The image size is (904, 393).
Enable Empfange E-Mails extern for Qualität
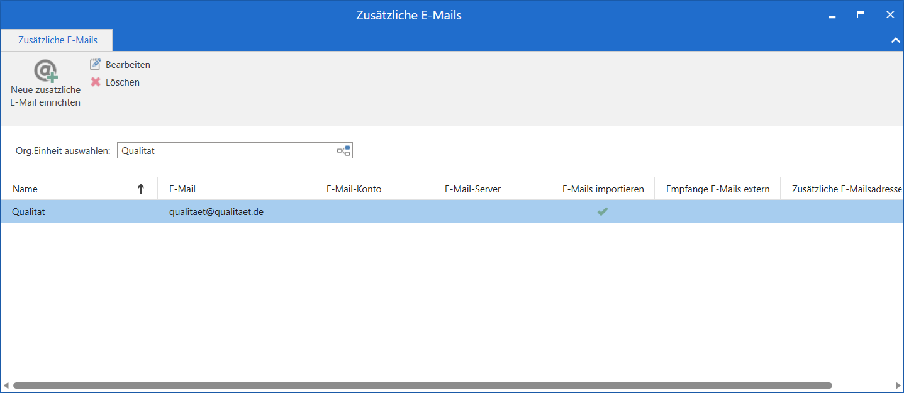[717, 211]
